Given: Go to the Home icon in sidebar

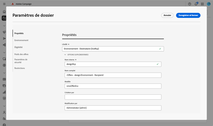Looking at the screenshot, I should click(4, 12).
